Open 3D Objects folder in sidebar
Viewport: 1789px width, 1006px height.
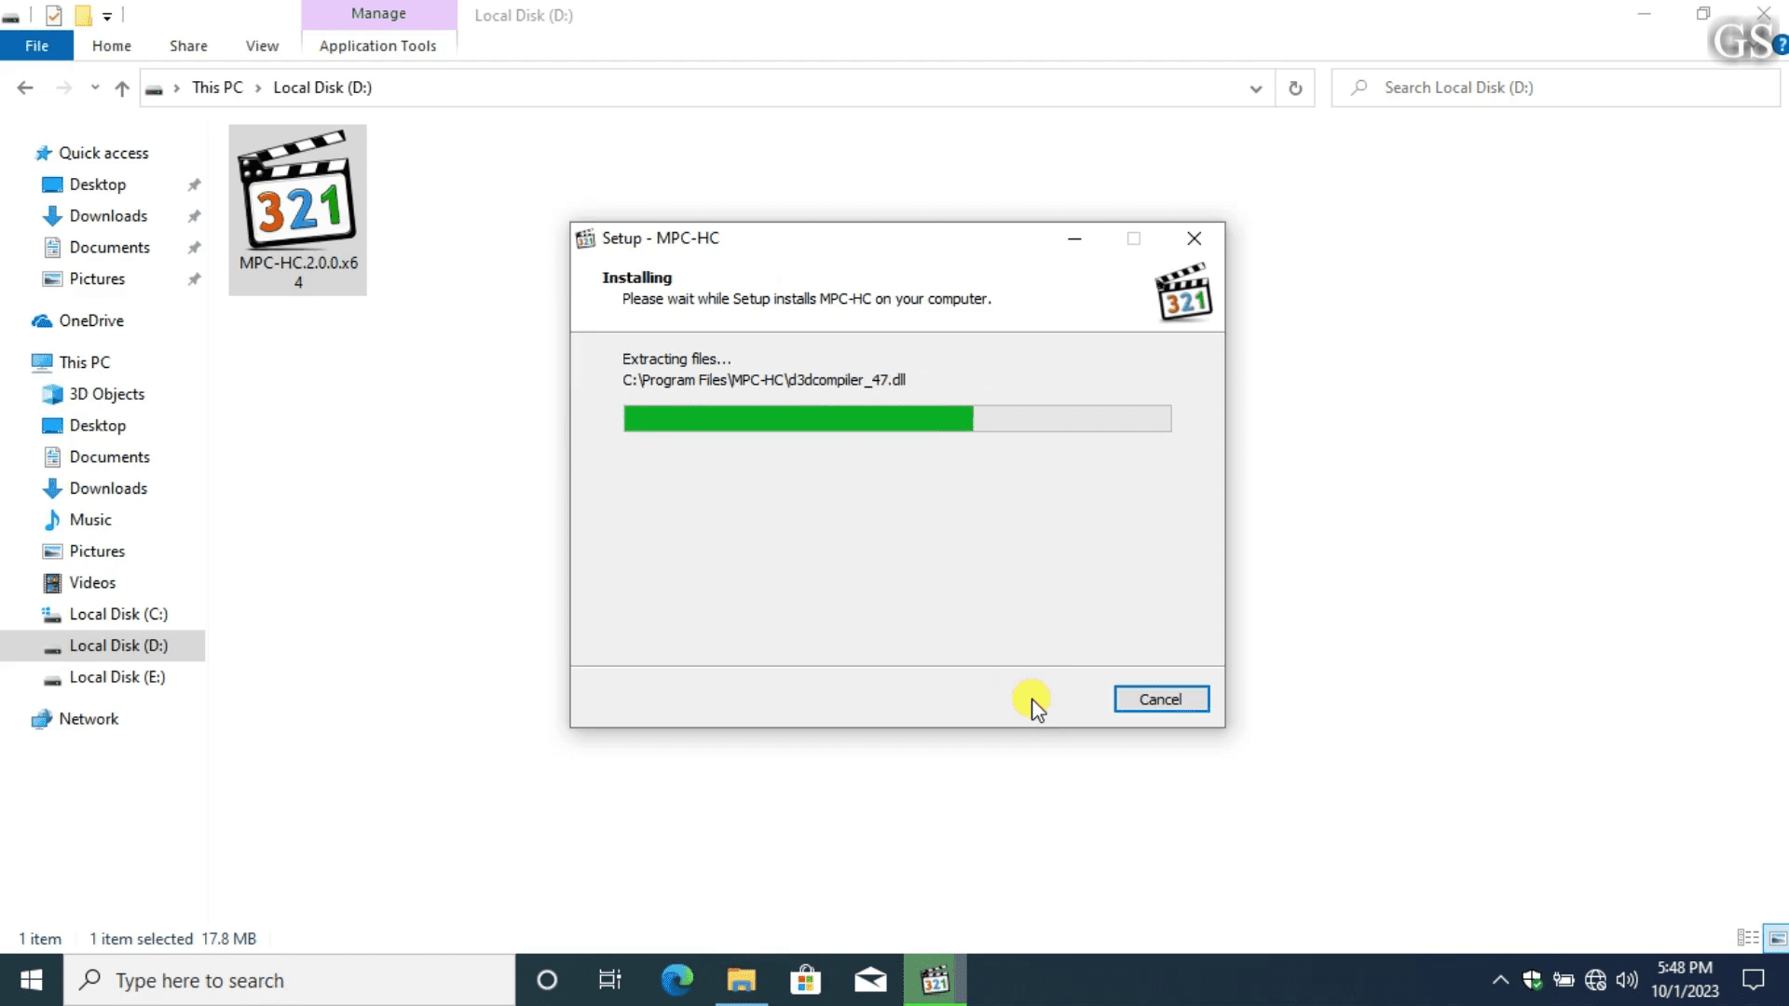pyautogui.click(x=106, y=394)
